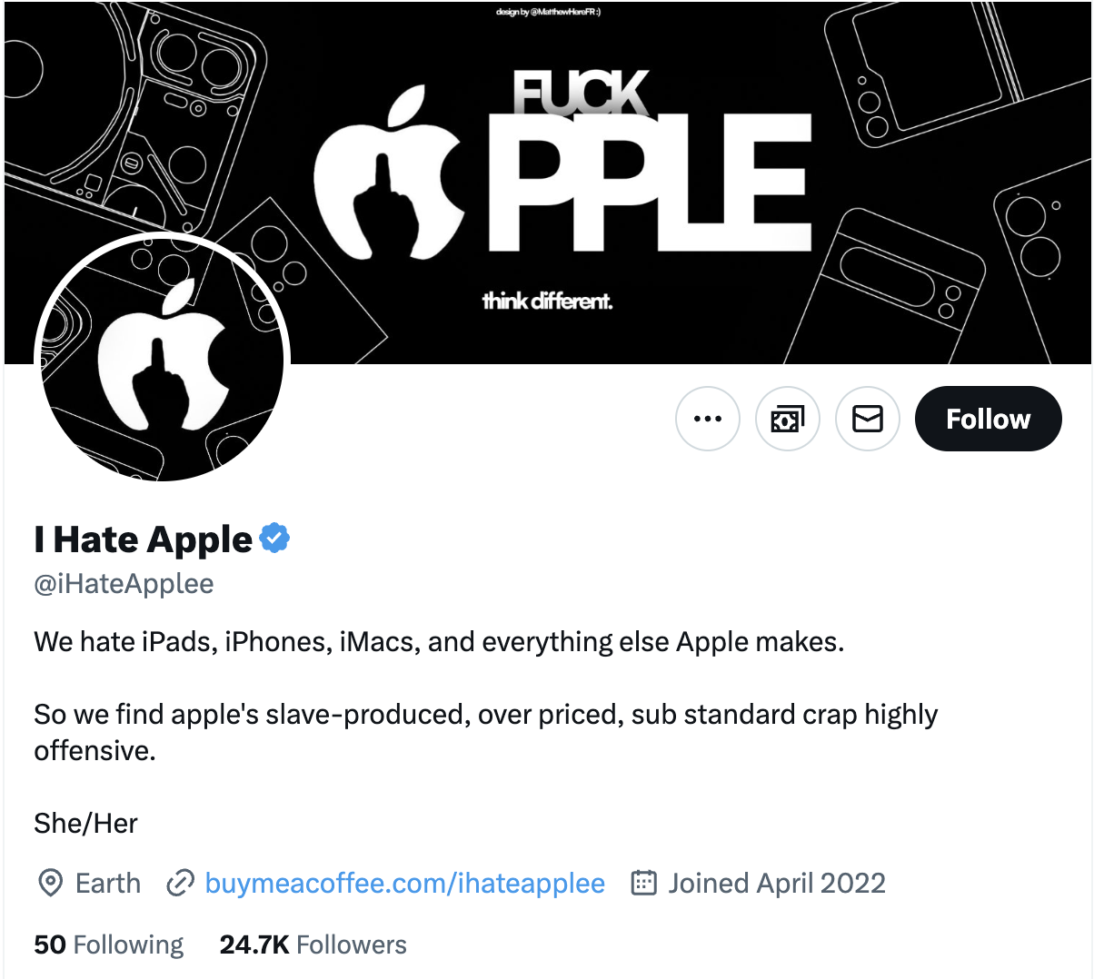Open the buymeacoffee.com/ihateapplee link
1094x979 pixels.
[x=405, y=883]
